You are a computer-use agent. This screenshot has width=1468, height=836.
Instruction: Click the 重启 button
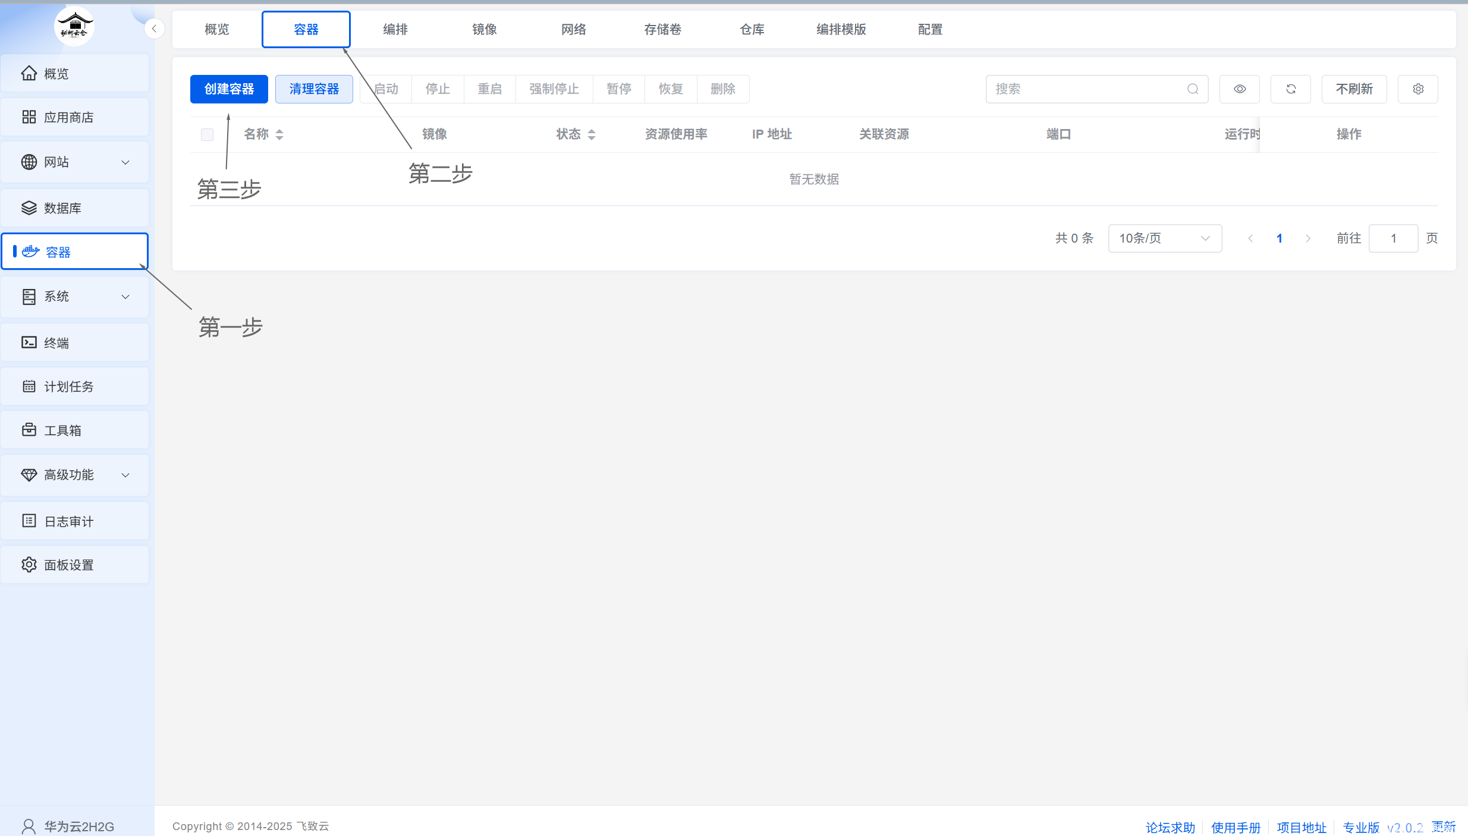(490, 89)
